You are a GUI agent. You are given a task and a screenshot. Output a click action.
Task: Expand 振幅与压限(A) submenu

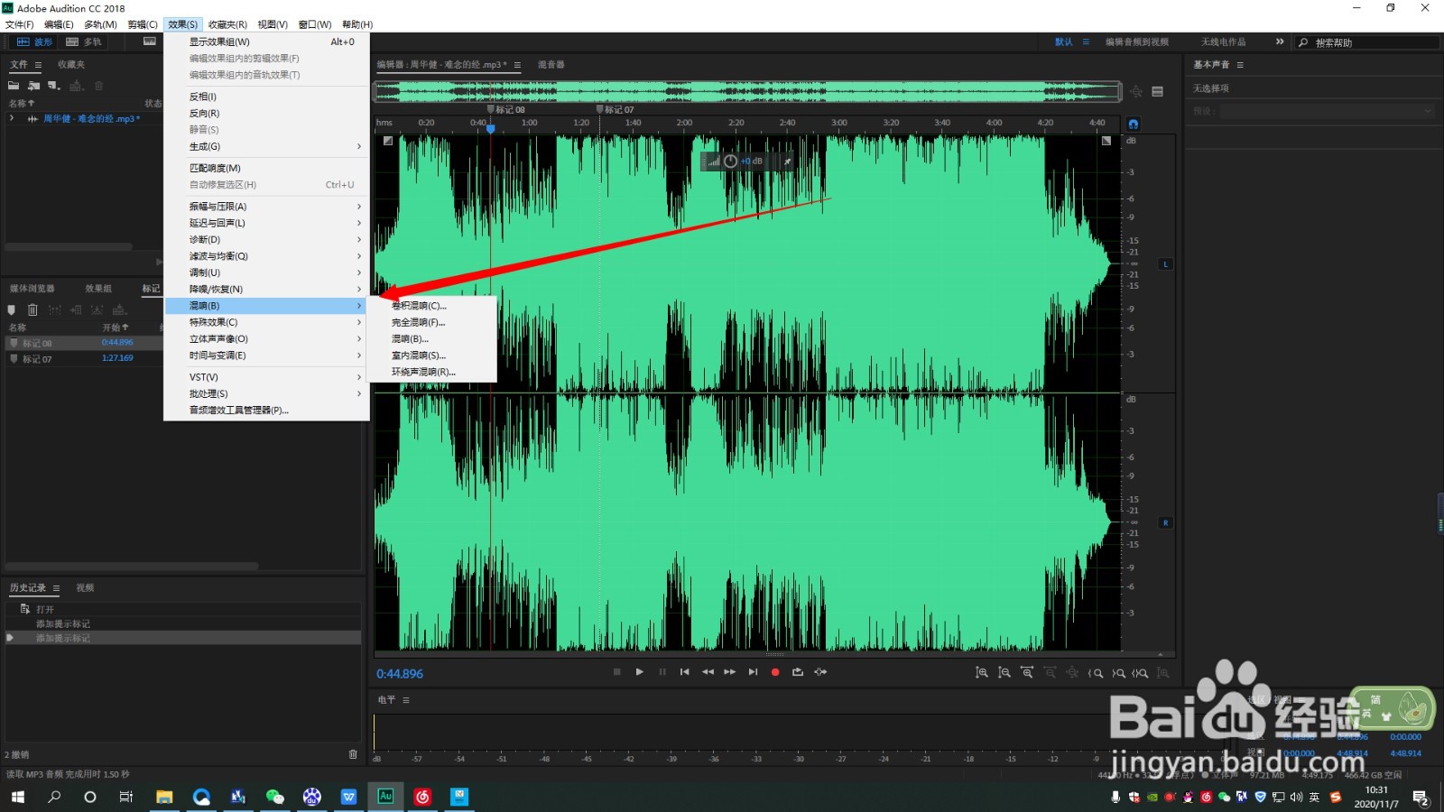[266, 207]
